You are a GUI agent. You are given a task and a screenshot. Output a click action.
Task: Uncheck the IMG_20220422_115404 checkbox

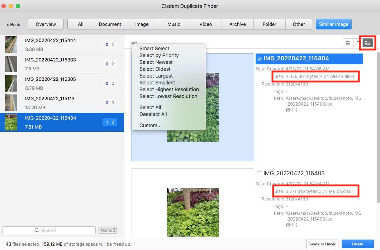(x=260, y=58)
